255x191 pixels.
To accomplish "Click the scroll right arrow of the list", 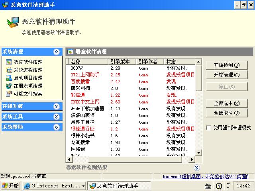I will [192, 159].
